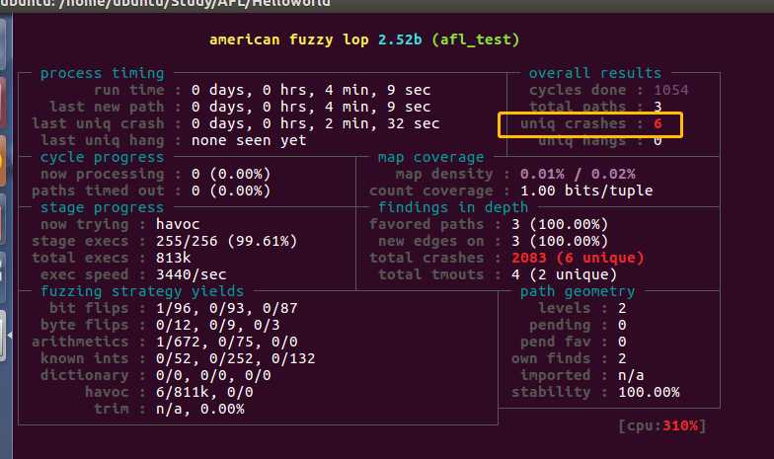This screenshot has height=459, width=774.
Task: Click the imported value "n/a"
Action: click(631, 375)
